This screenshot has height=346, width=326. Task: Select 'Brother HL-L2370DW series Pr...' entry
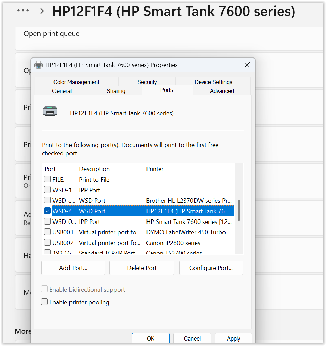pos(189,201)
